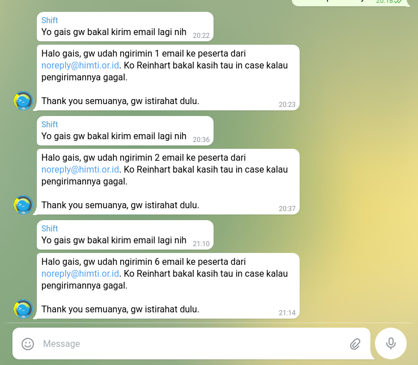Image resolution: width=418 pixels, height=365 pixels.
Task: Click the 20:22 timestamp on Shift message
Action: (201, 36)
